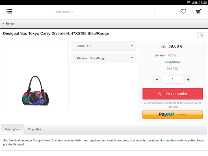Switch to the Description tab

coord(12,129)
